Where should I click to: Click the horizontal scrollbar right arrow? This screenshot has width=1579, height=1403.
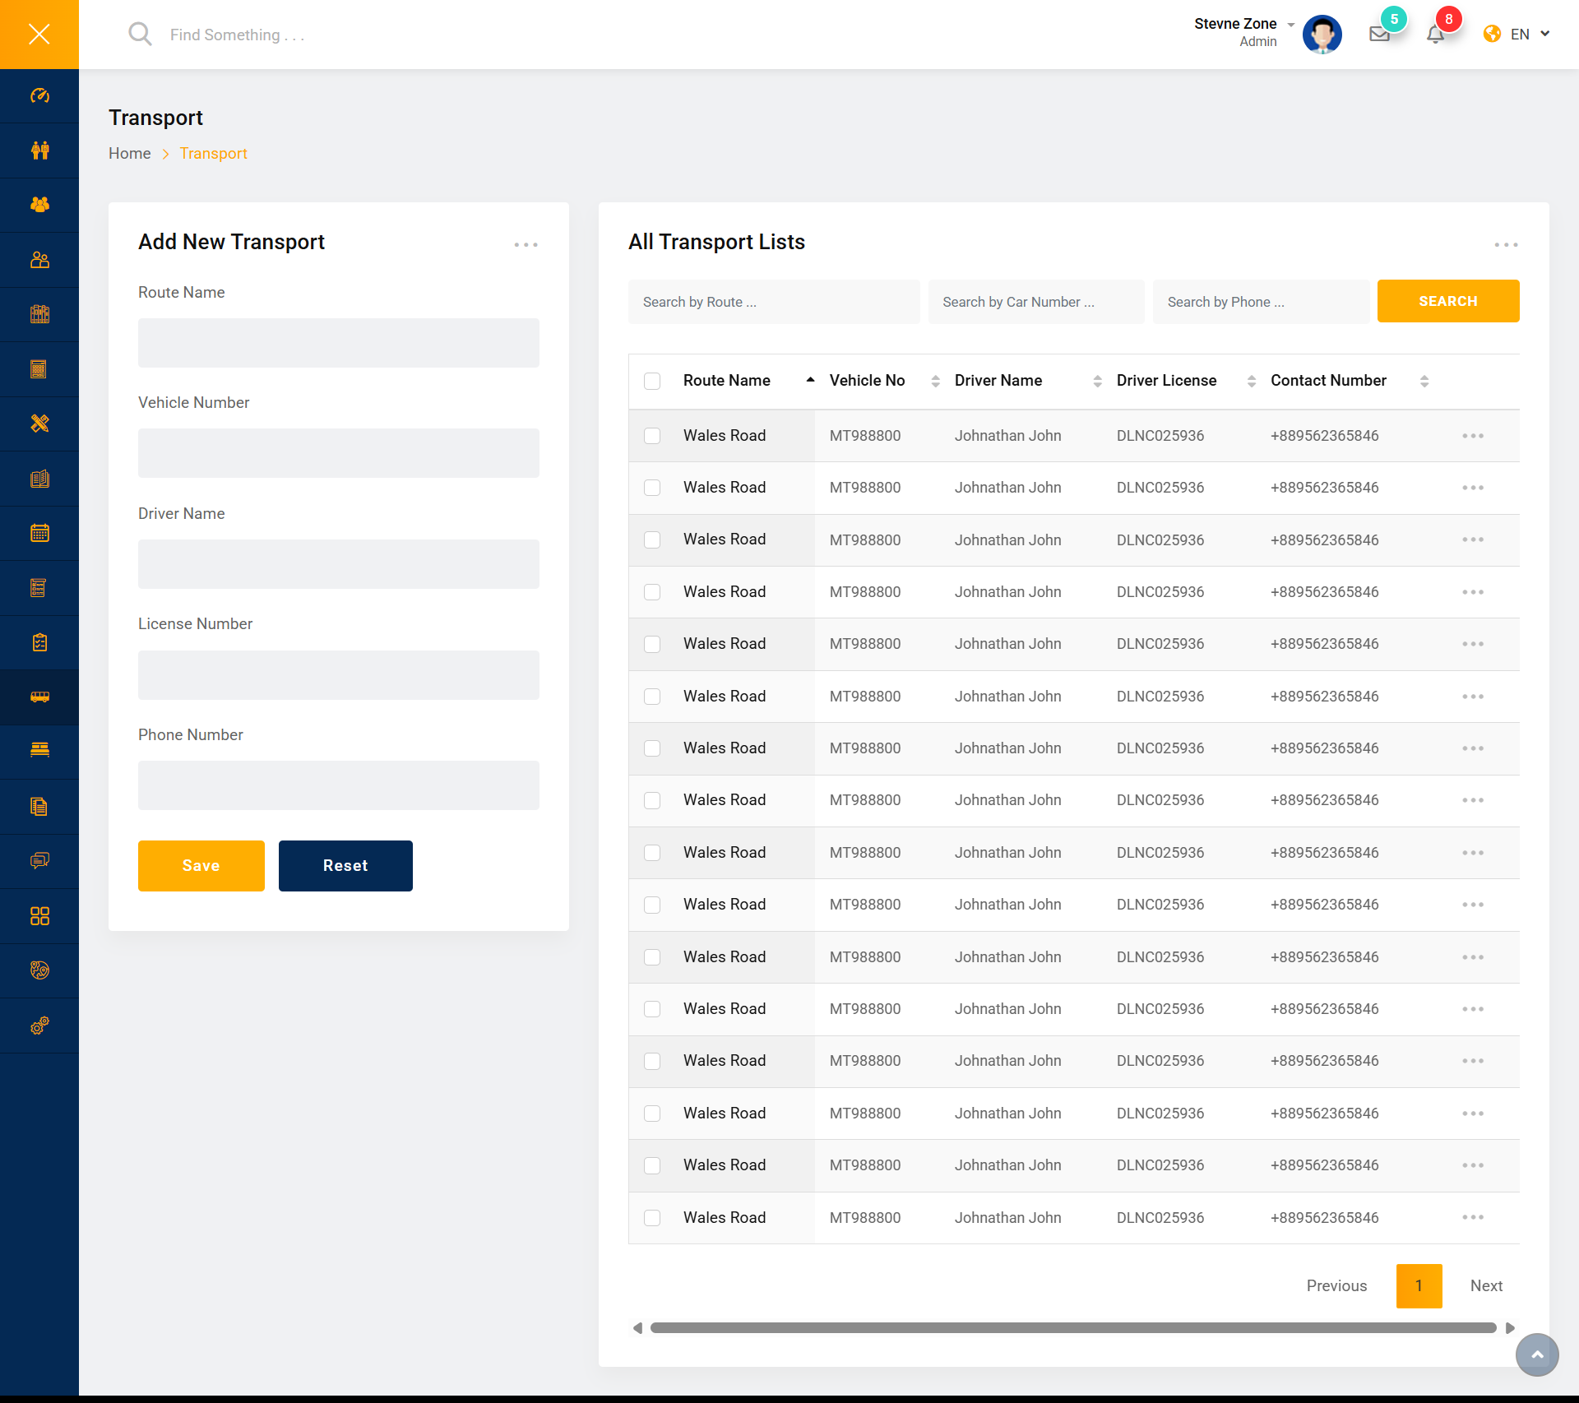click(x=1510, y=1328)
